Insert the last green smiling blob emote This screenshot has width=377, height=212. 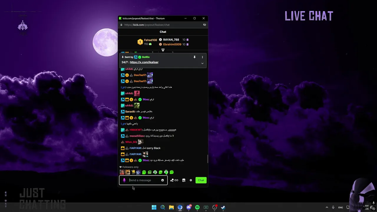172,172
